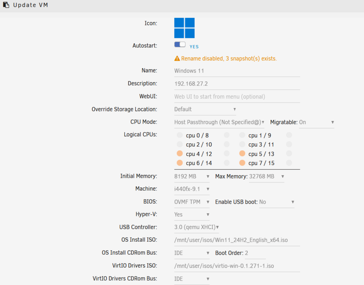364x285 pixels.
Task: Open VirtIO Drivers CDRom Bus dropdown
Action: point(192,279)
